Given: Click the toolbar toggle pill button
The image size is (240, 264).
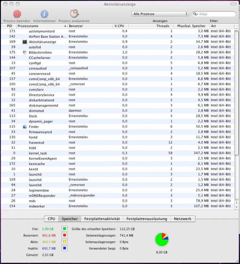Looking at the screenshot, I should coord(234,4).
